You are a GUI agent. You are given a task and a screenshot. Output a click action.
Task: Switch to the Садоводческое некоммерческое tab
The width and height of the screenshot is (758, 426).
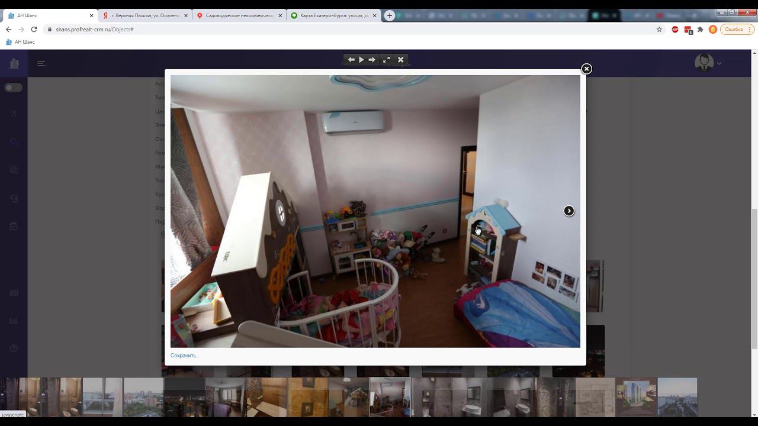point(239,15)
